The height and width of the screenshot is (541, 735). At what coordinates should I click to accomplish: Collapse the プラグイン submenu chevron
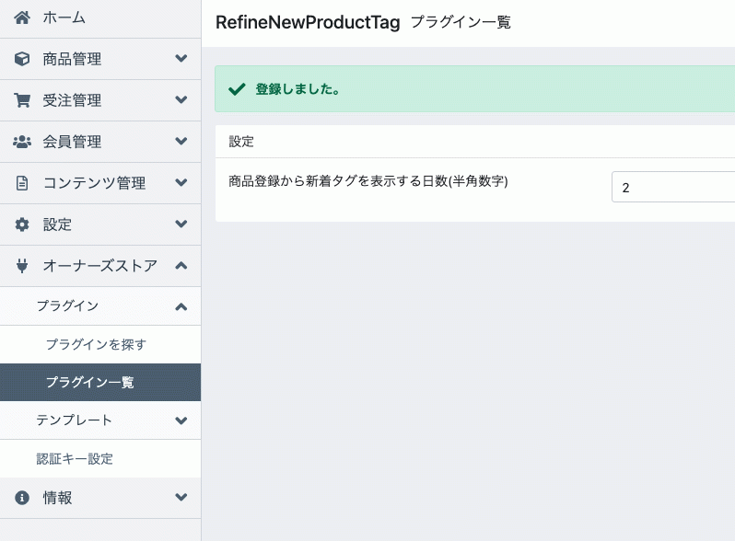tap(181, 306)
